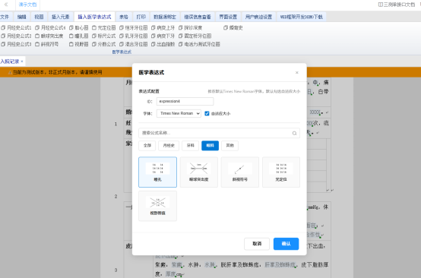The image size is (421, 278).
Task: Click 确认 to confirm the expression
Action: pyautogui.click(x=286, y=244)
